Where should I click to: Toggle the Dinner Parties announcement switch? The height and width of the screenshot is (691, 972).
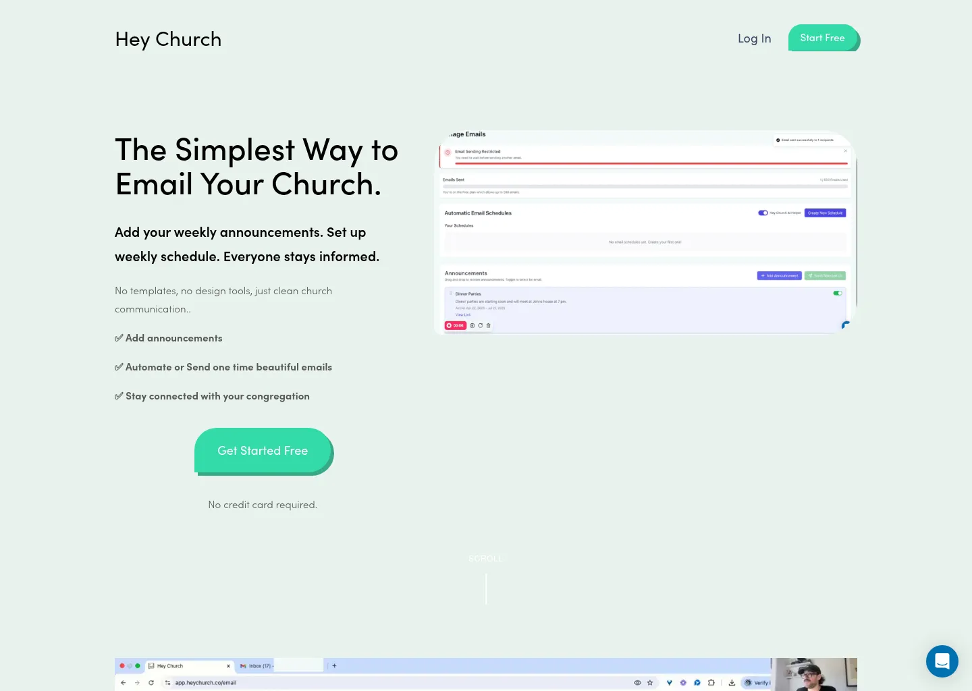838,293
